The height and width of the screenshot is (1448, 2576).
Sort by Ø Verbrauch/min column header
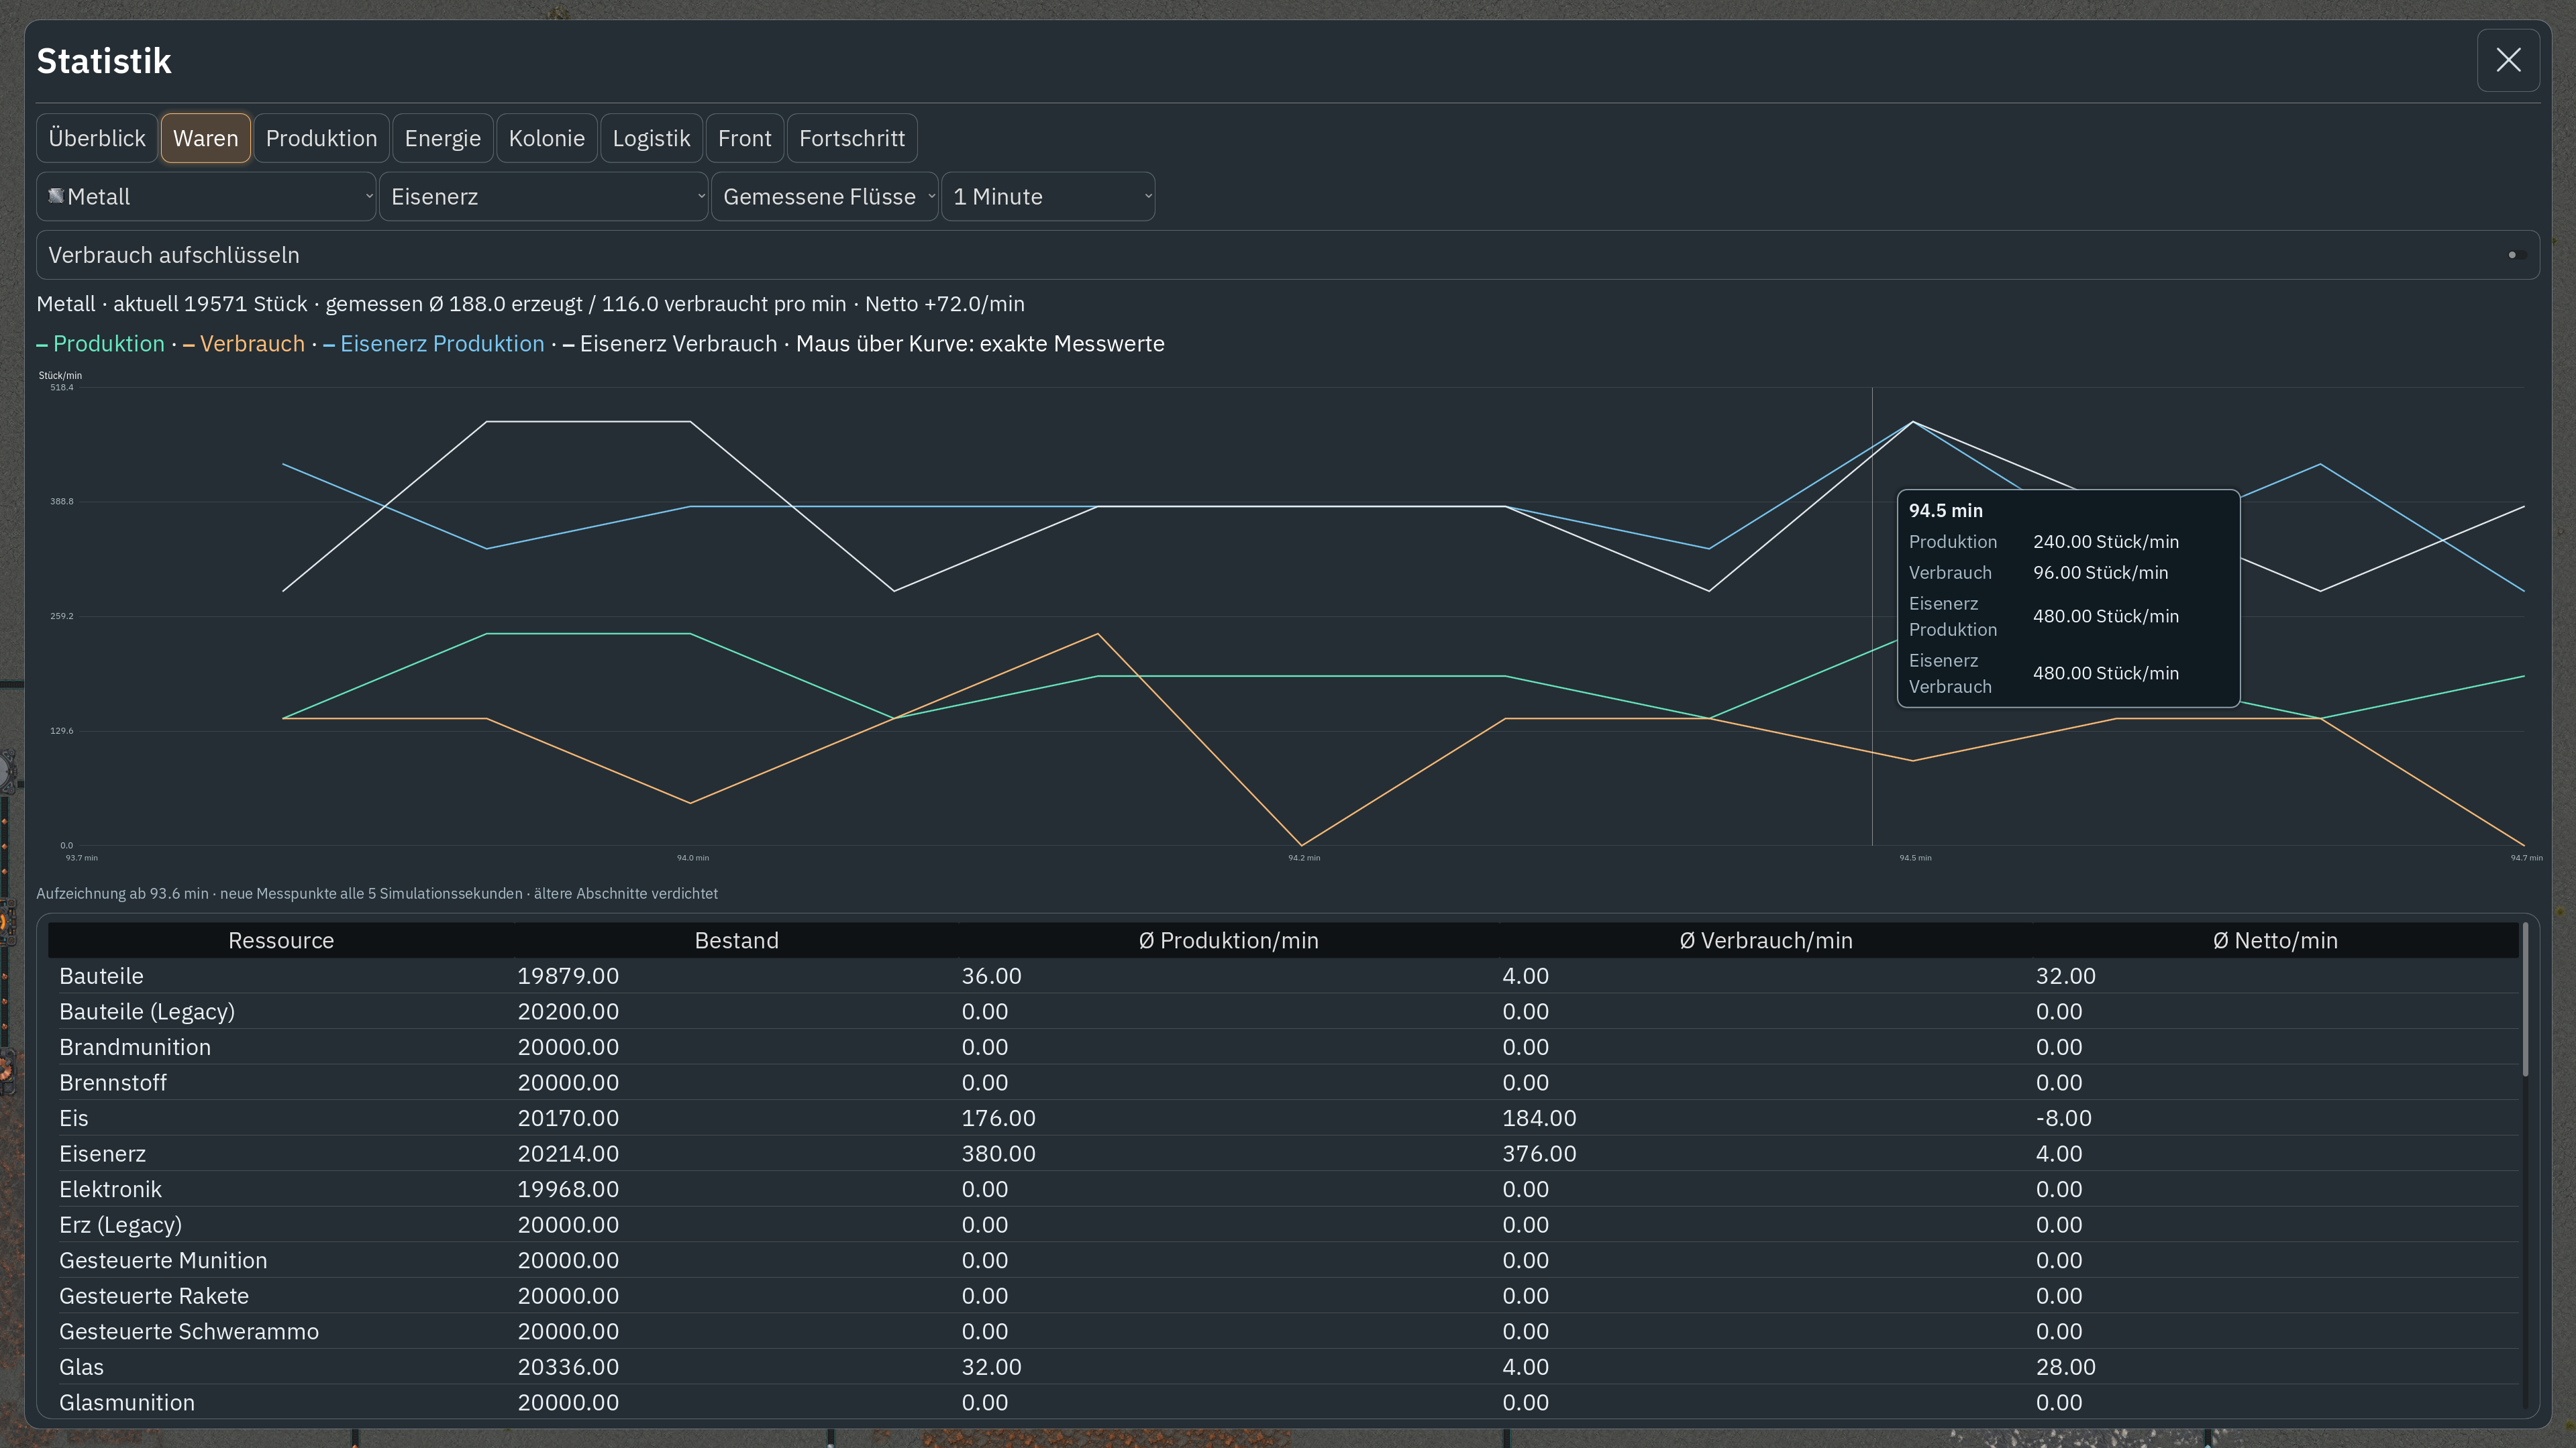(1765, 940)
